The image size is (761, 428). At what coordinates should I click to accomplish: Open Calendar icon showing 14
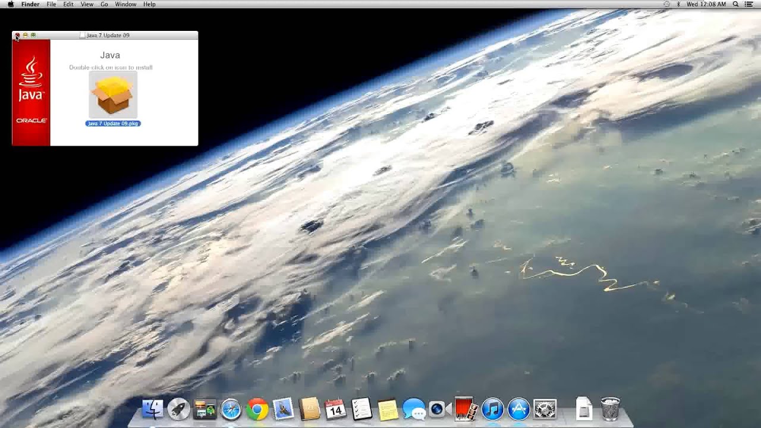[335, 409]
